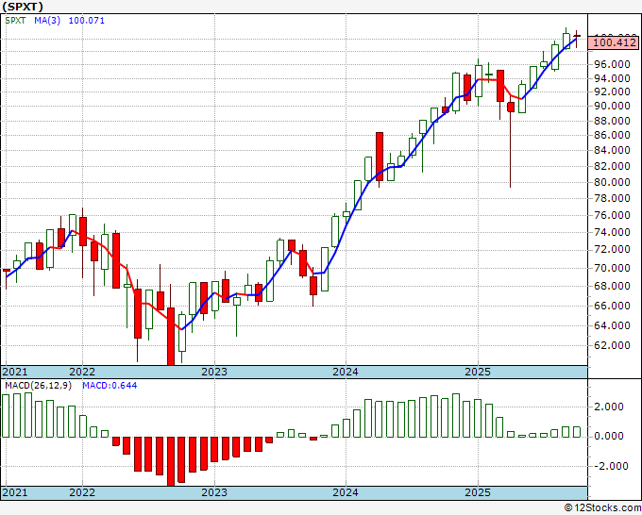Click the deepest red MACD histogram bar
The width and height of the screenshot is (642, 515).
[171, 461]
